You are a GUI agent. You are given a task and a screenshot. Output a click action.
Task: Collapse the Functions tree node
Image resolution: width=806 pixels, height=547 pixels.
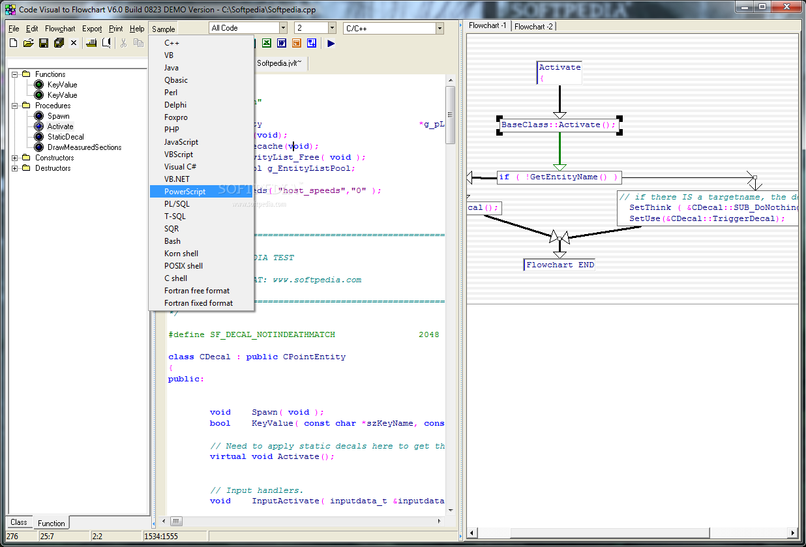tap(15, 74)
